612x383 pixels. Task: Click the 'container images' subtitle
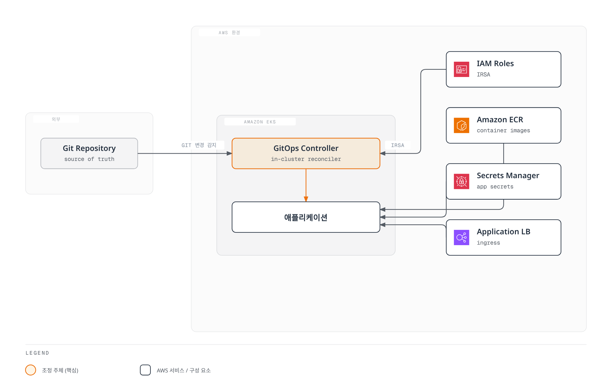tap(503, 131)
